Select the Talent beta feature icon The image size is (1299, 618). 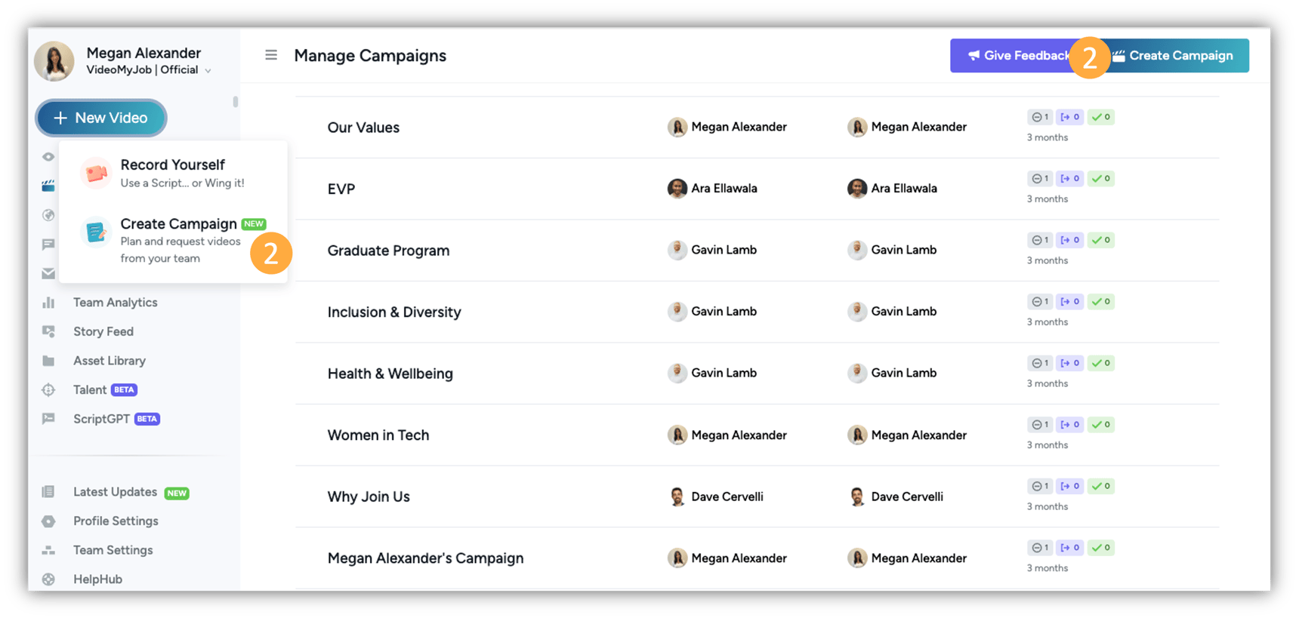click(x=48, y=389)
